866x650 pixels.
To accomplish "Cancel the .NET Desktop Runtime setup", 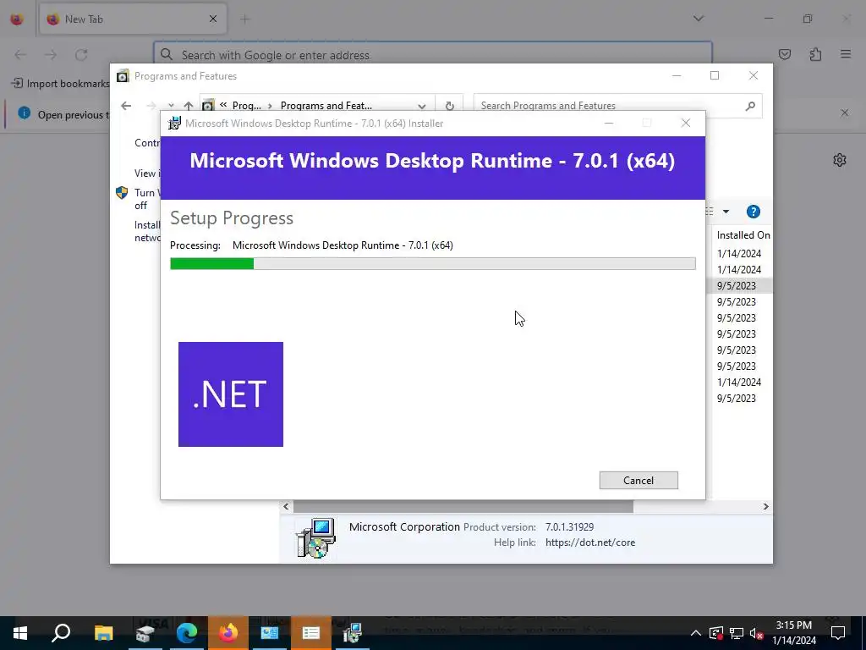I will (x=639, y=481).
